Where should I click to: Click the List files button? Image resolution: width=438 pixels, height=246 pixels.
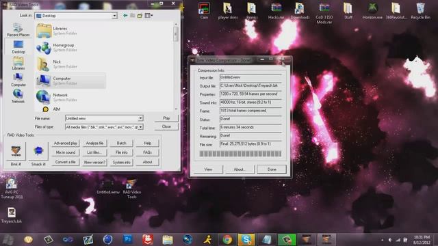(94, 152)
